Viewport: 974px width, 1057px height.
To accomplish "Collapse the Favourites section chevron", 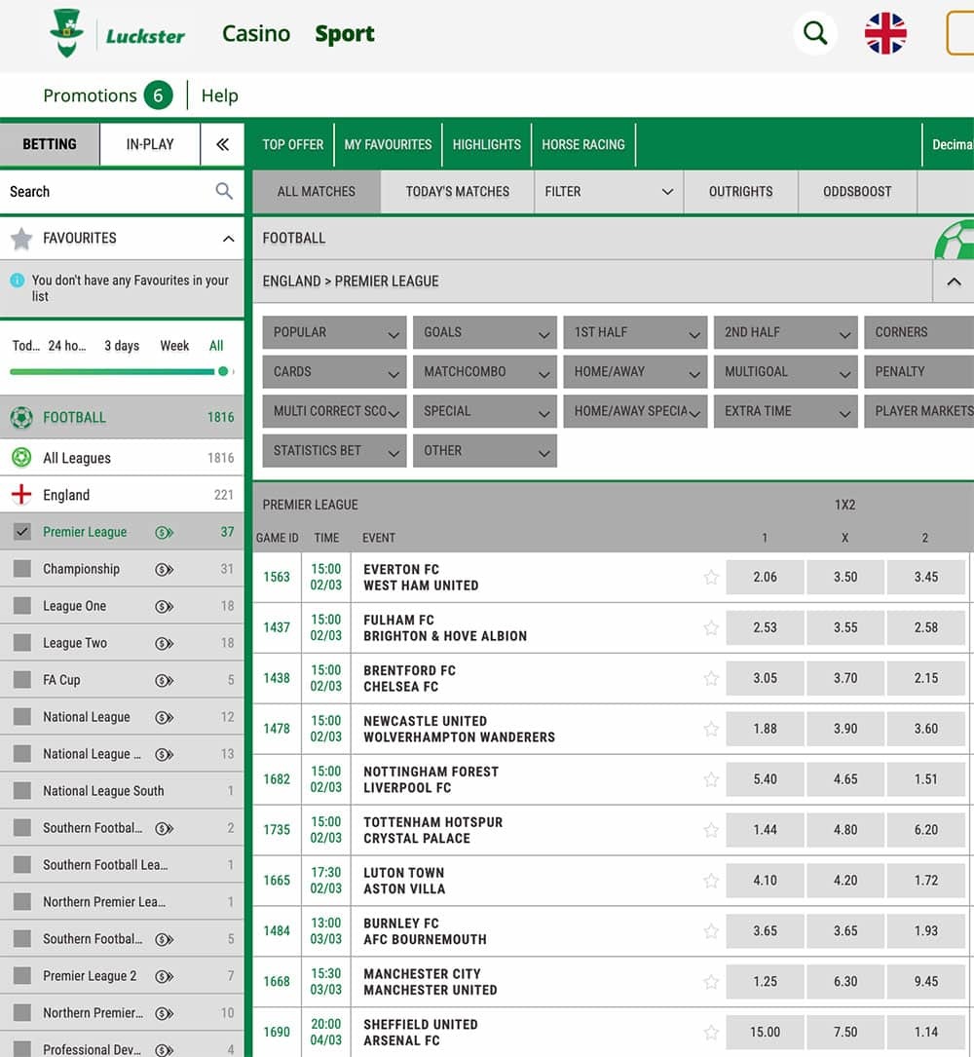I will point(229,239).
